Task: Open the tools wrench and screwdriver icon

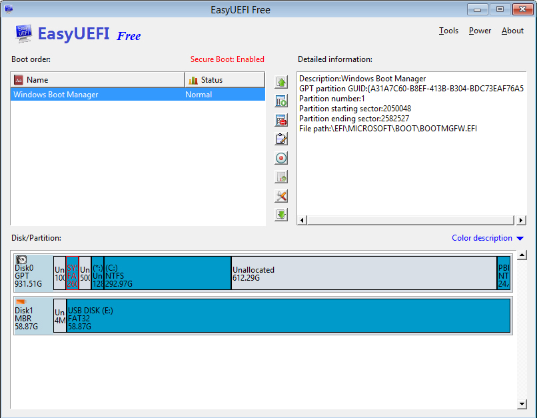Action: click(x=281, y=196)
